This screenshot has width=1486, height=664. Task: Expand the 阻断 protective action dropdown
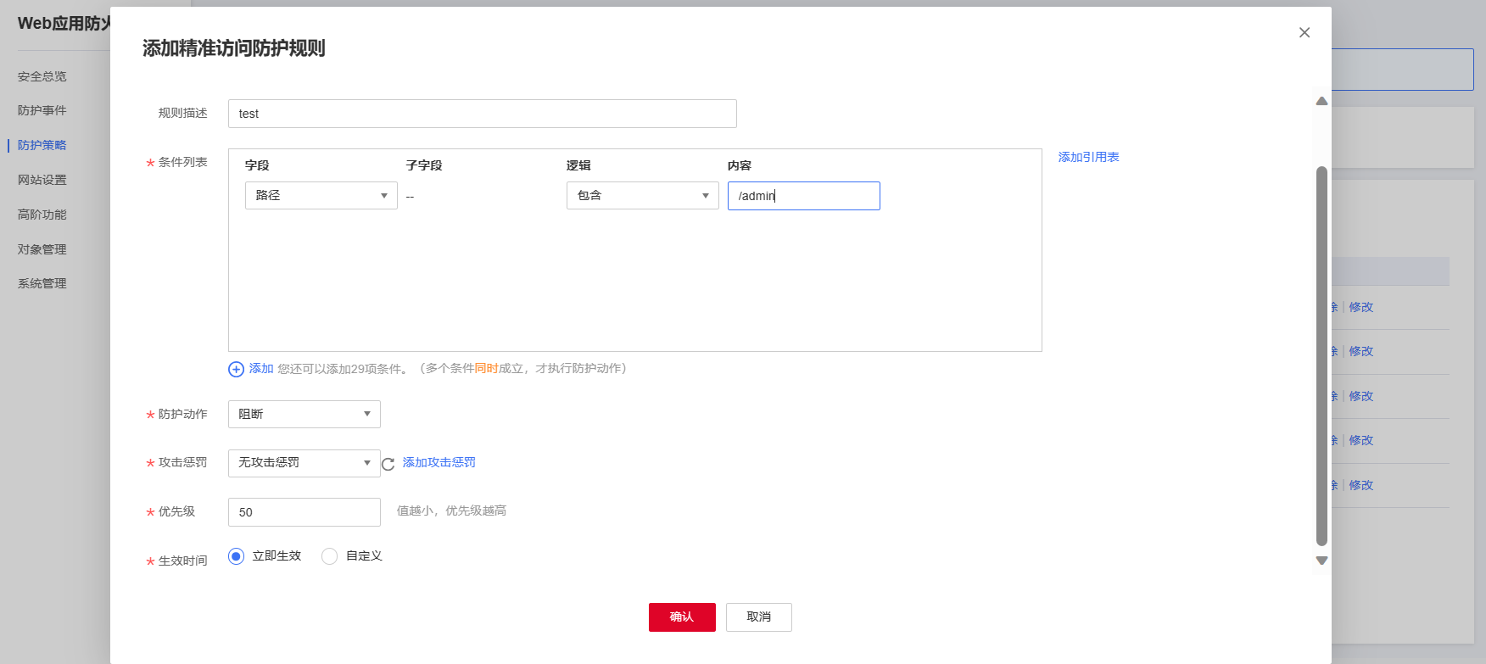[x=304, y=414]
